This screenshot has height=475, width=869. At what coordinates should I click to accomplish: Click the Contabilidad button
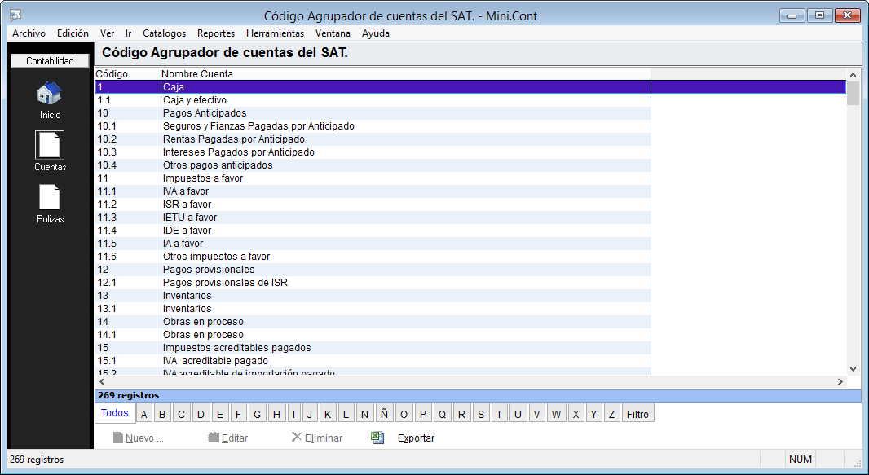50,61
